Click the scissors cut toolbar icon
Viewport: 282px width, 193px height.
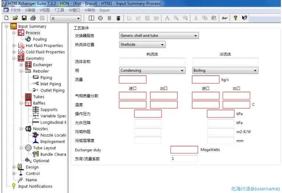(x=196, y=18)
